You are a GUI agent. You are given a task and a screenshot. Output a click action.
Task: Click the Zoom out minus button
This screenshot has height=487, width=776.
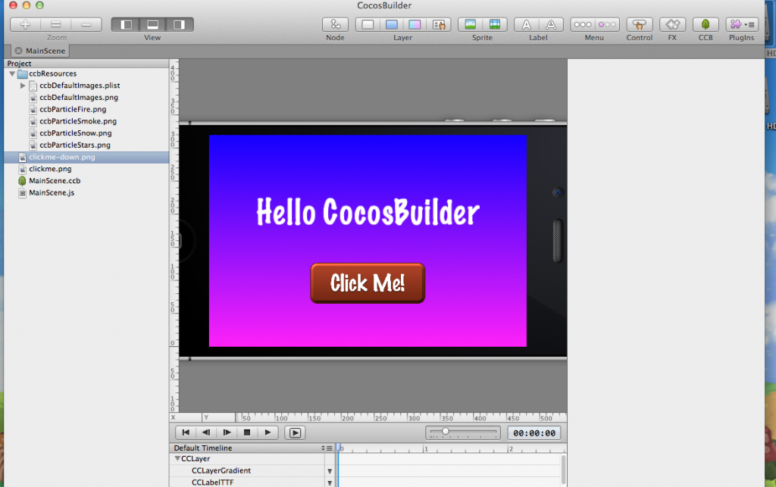coord(86,24)
